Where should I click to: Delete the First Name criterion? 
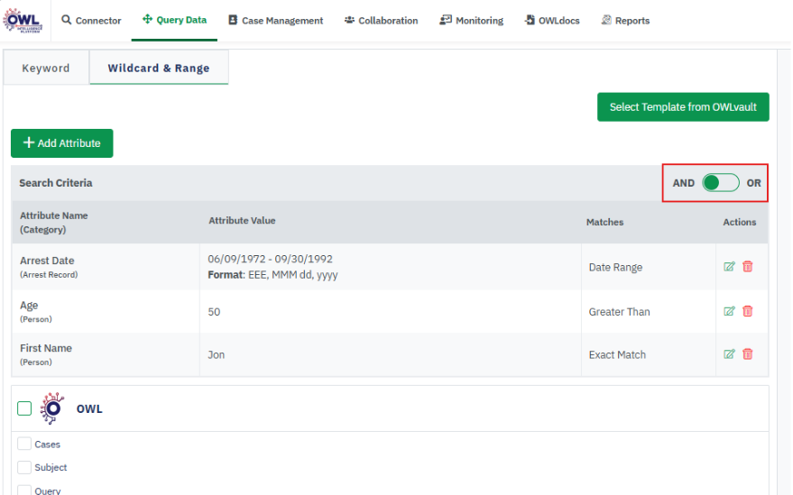[748, 354]
